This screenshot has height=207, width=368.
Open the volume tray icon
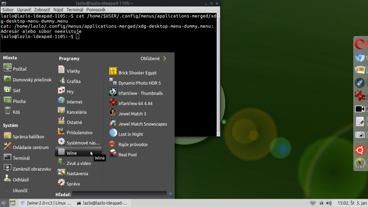click(x=329, y=203)
